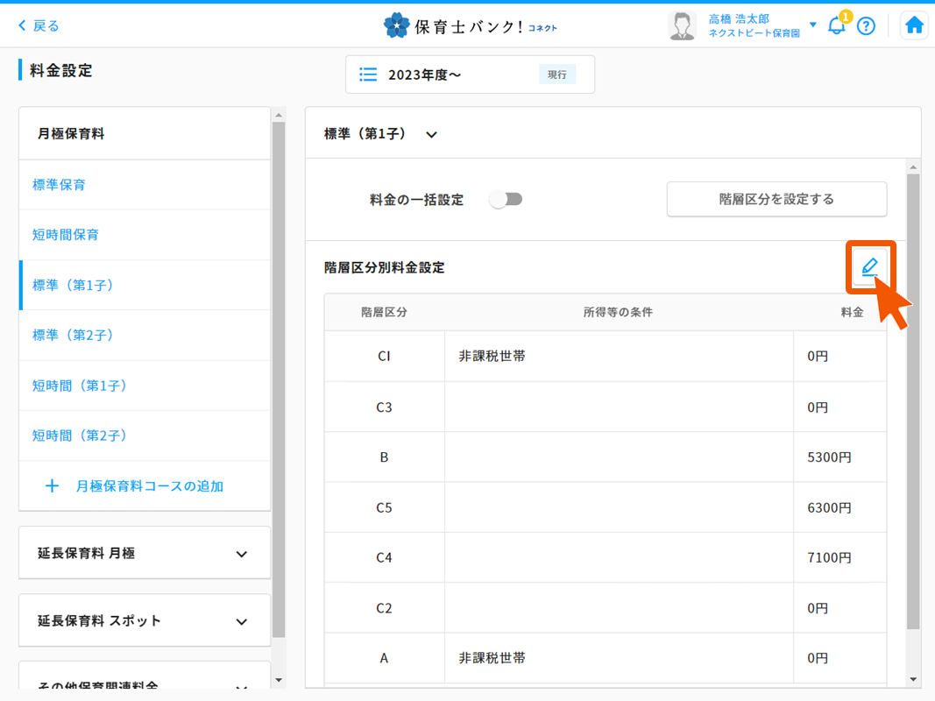Select 短時間（第1子） in the sidebar

pos(81,386)
